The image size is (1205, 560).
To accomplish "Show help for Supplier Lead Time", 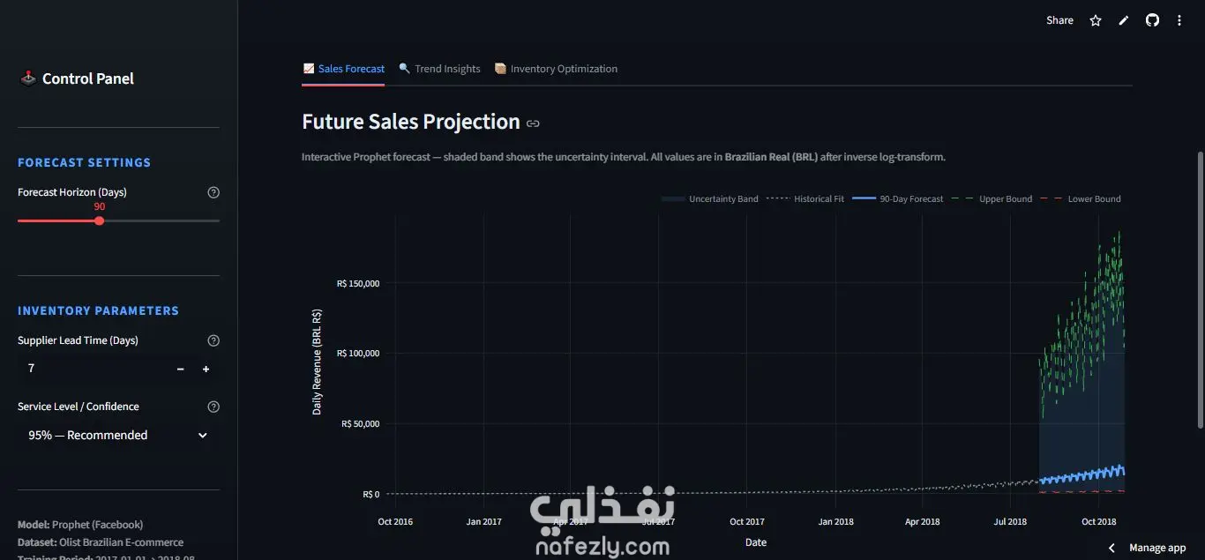I will pos(213,340).
